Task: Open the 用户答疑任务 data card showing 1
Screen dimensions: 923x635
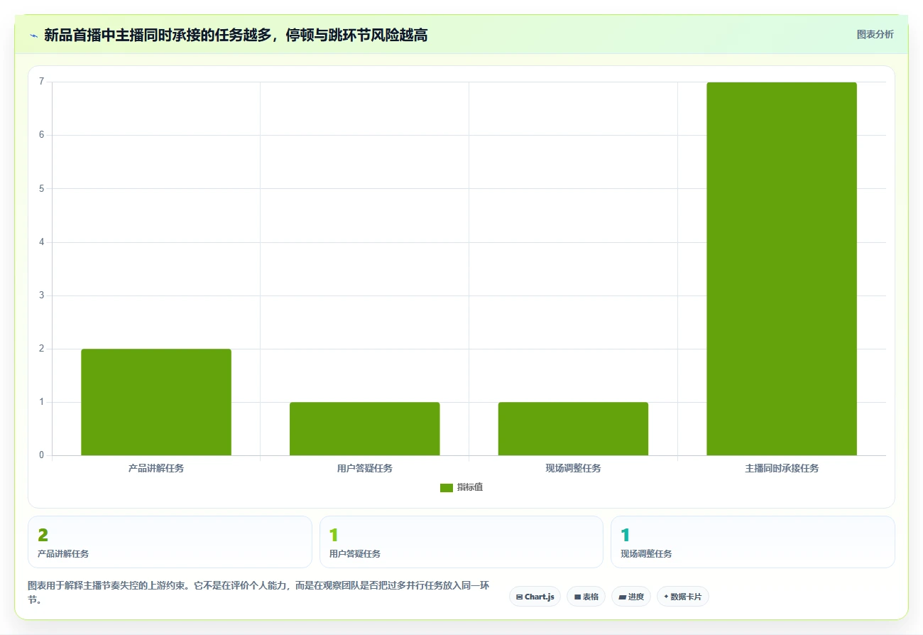Action: tap(461, 542)
